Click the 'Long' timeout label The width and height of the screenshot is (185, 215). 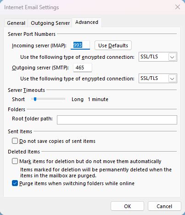coord(78,99)
